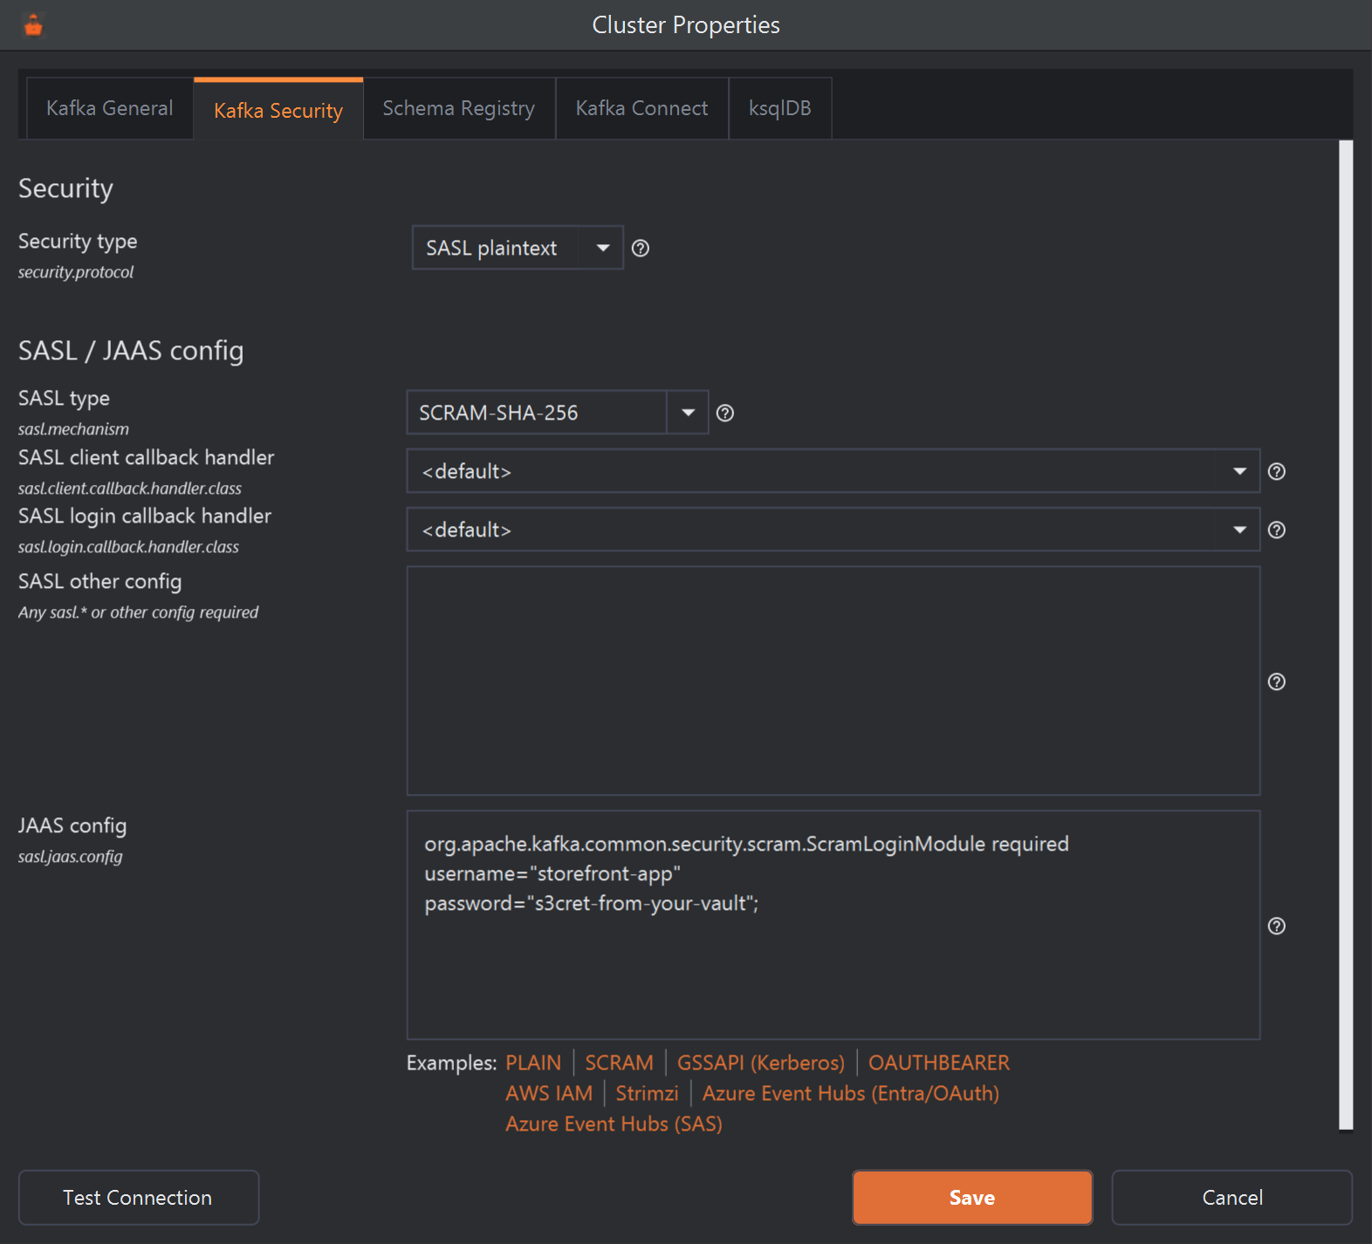Choose the AWS IAM example link
The width and height of the screenshot is (1372, 1244).
[549, 1093]
